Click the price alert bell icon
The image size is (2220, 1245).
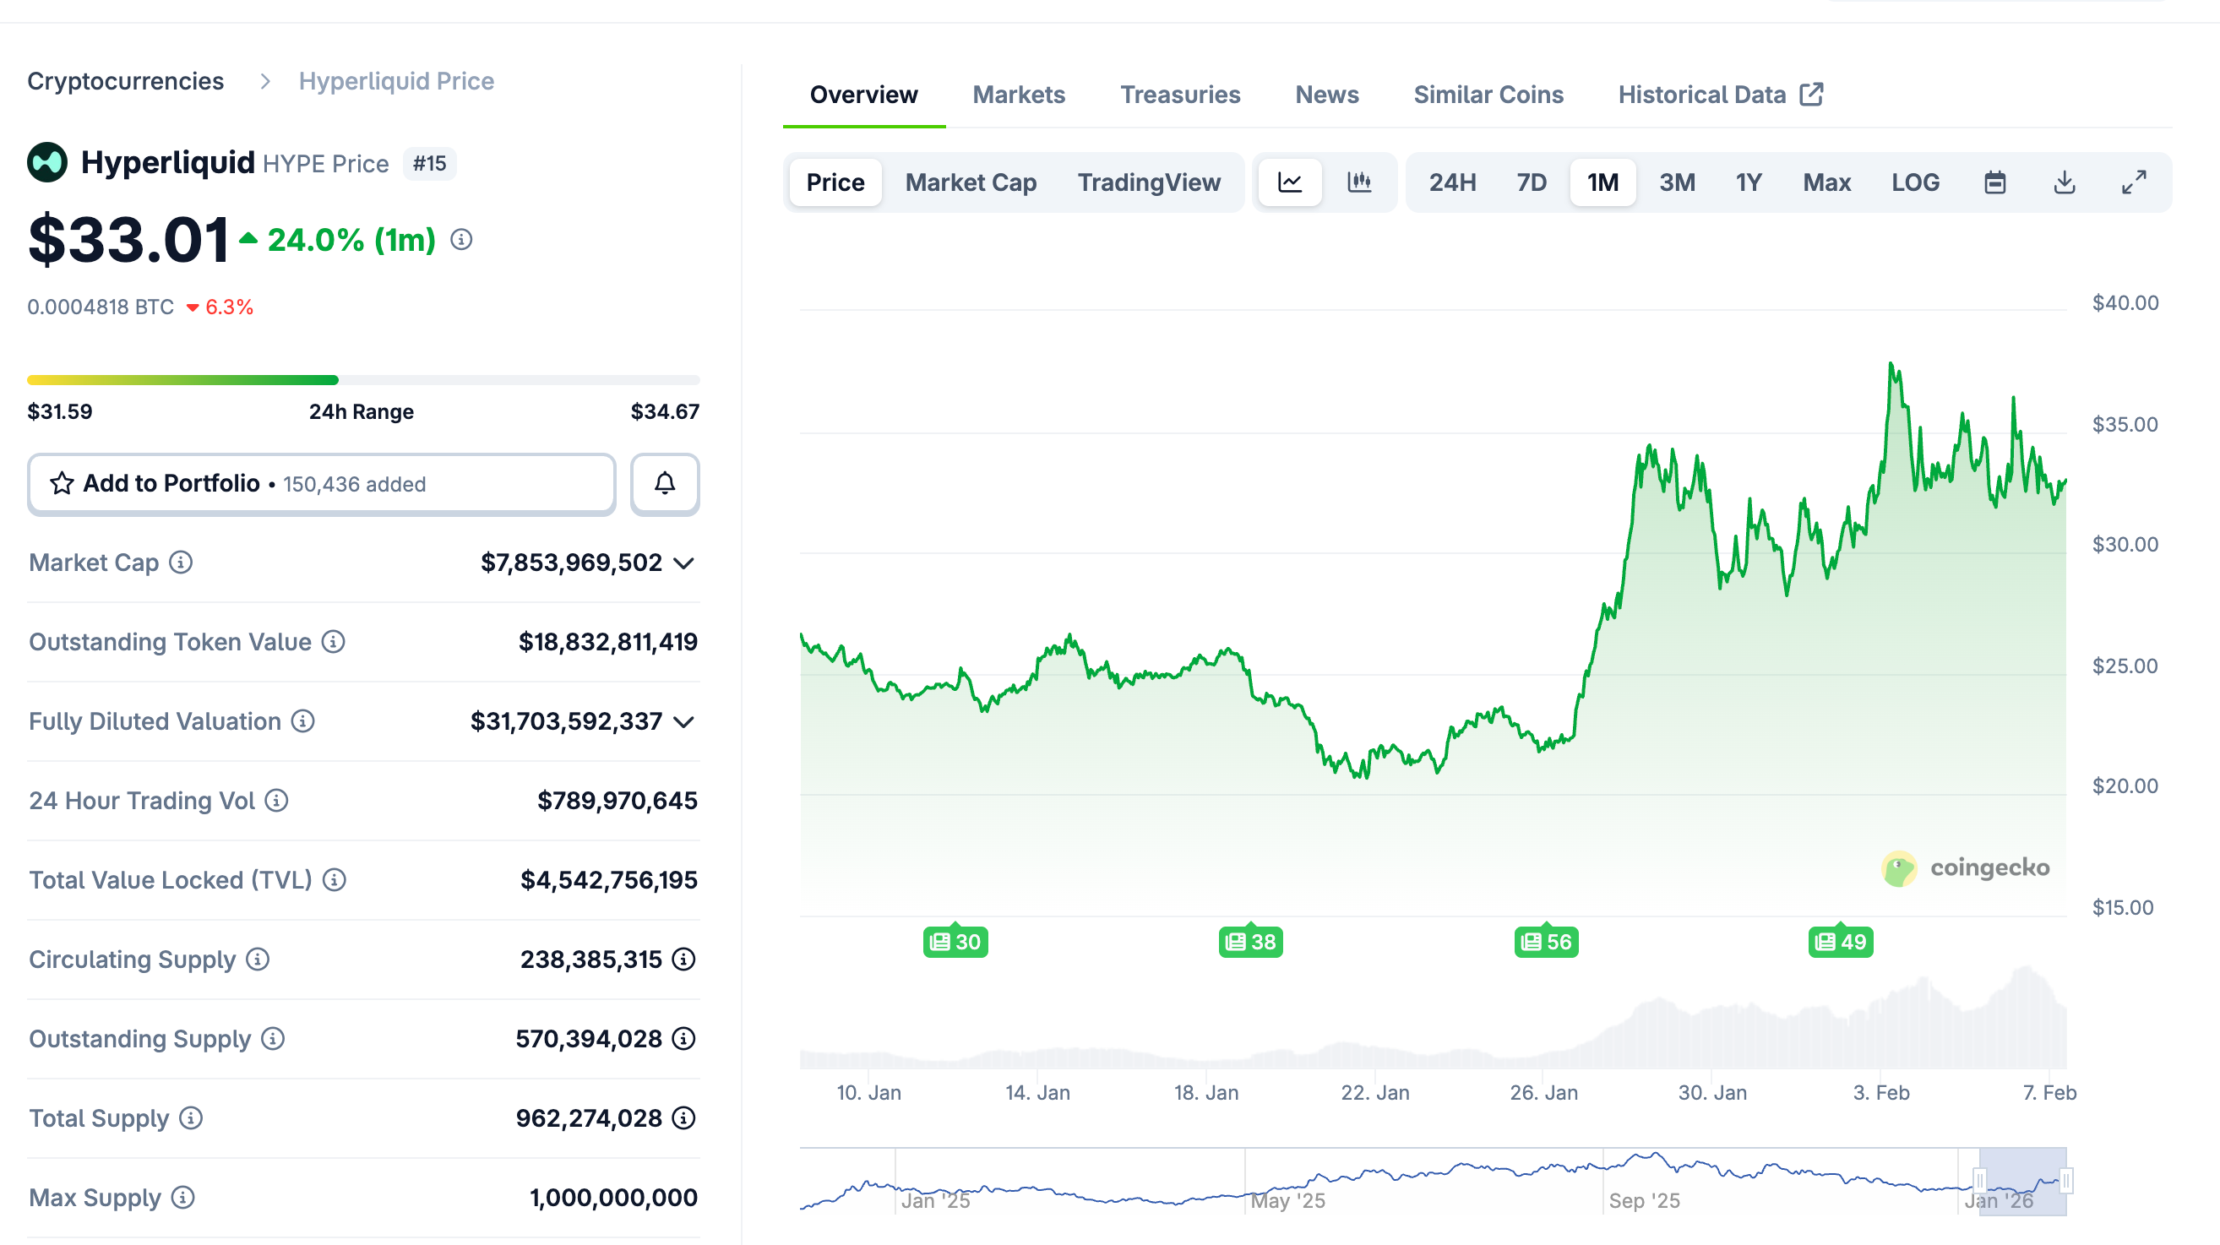click(x=665, y=483)
